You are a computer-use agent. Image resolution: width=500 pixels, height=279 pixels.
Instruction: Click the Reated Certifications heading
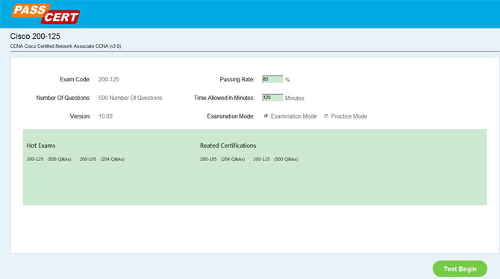coord(228,145)
